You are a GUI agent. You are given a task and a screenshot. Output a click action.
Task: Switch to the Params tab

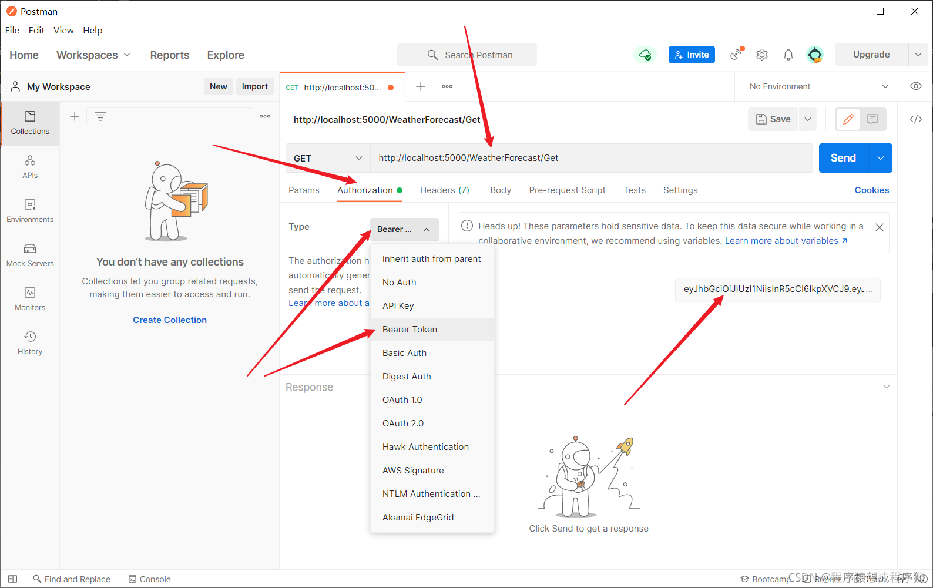(304, 190)
